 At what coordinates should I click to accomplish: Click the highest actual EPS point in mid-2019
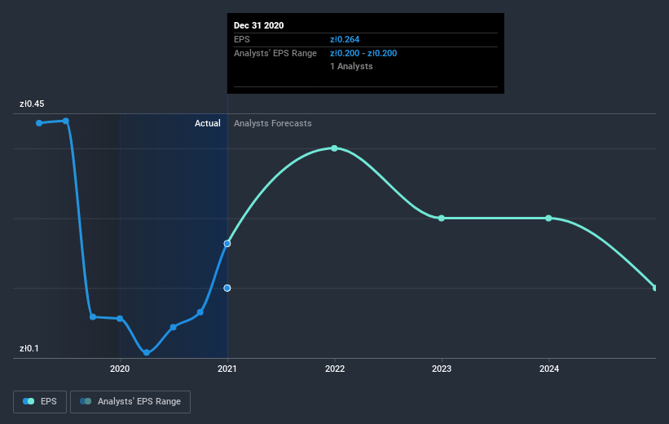click(x=66, y=121)
